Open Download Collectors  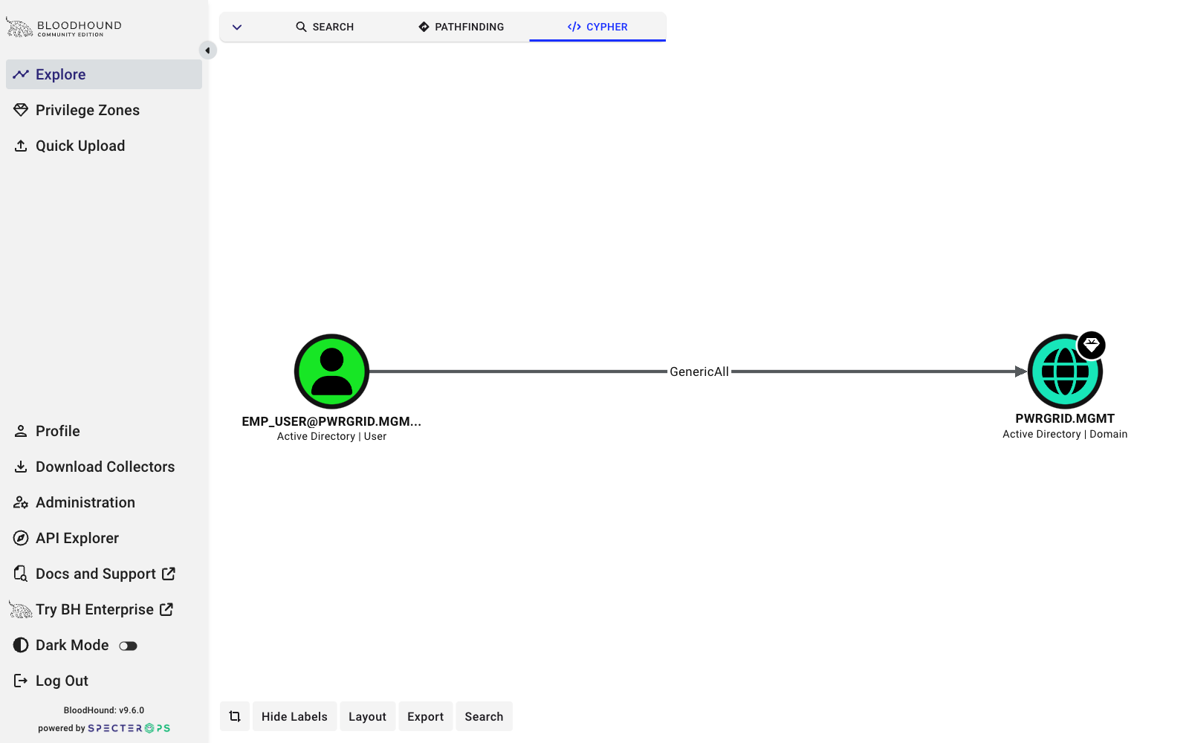104,467
